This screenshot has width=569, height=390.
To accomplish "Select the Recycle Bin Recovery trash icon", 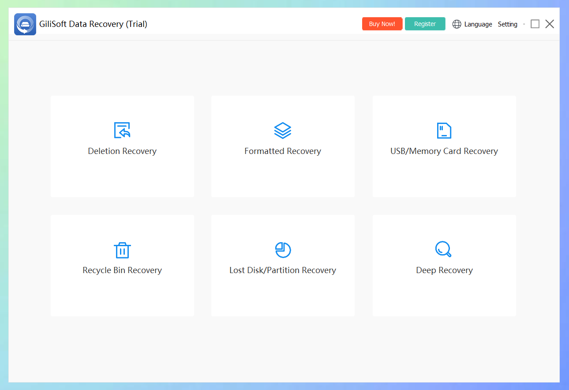I will coord(122,250).
